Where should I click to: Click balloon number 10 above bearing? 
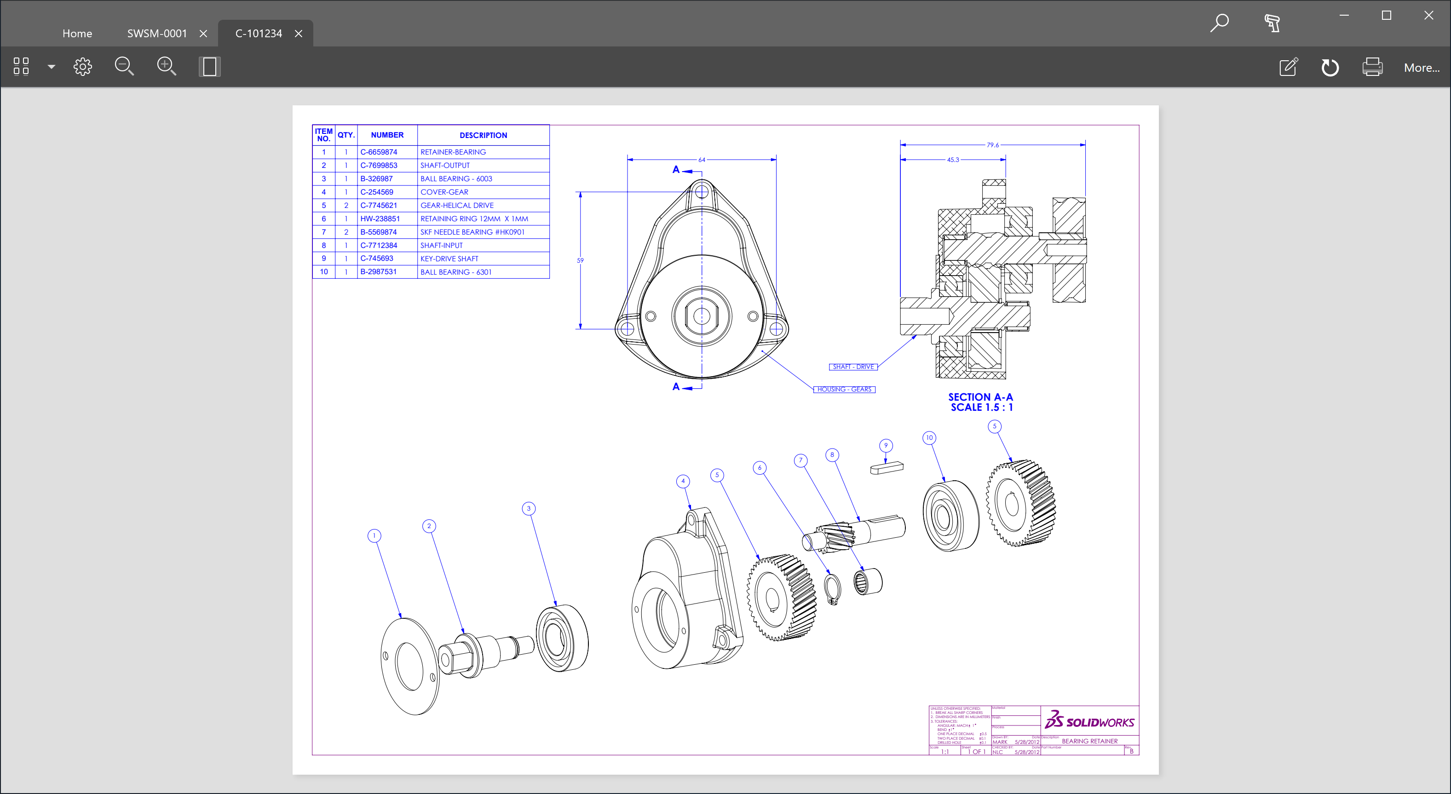929,437
